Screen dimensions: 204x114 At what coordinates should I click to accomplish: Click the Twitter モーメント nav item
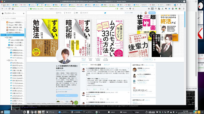(x=68, y=13)
